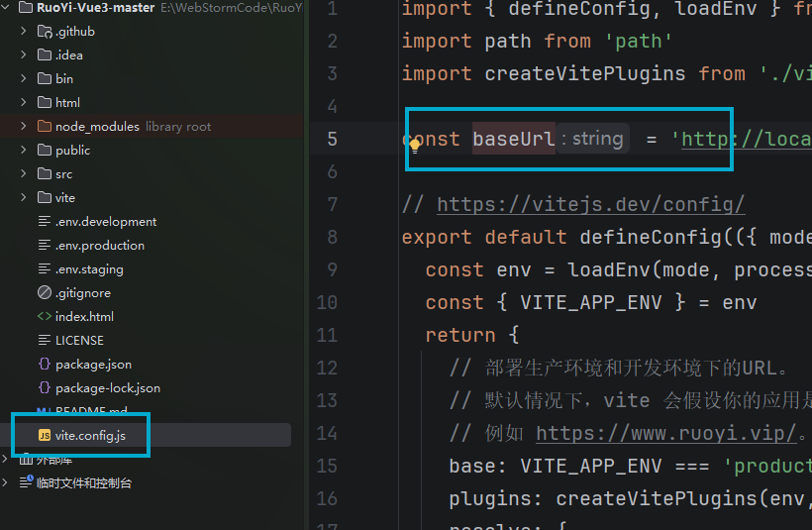Click the scratches and consoles icon
This screenshot has width=812, height=530.
(x=26, y=481)
